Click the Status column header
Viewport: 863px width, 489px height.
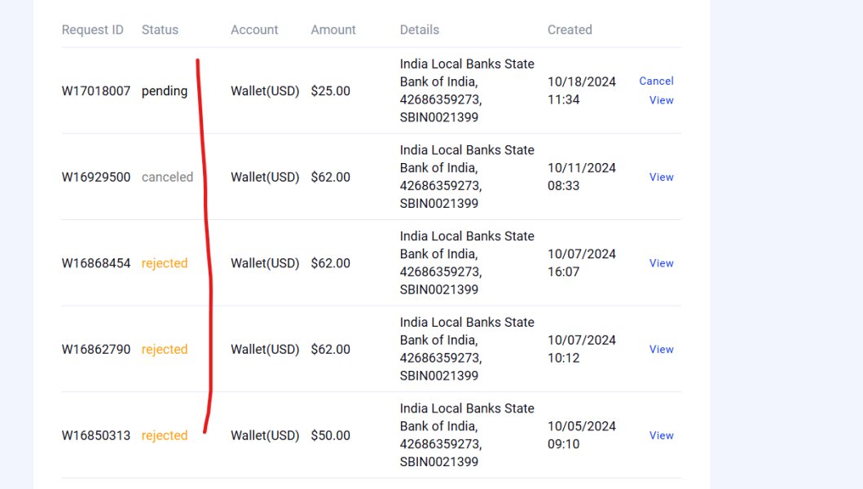pos(160,30)
